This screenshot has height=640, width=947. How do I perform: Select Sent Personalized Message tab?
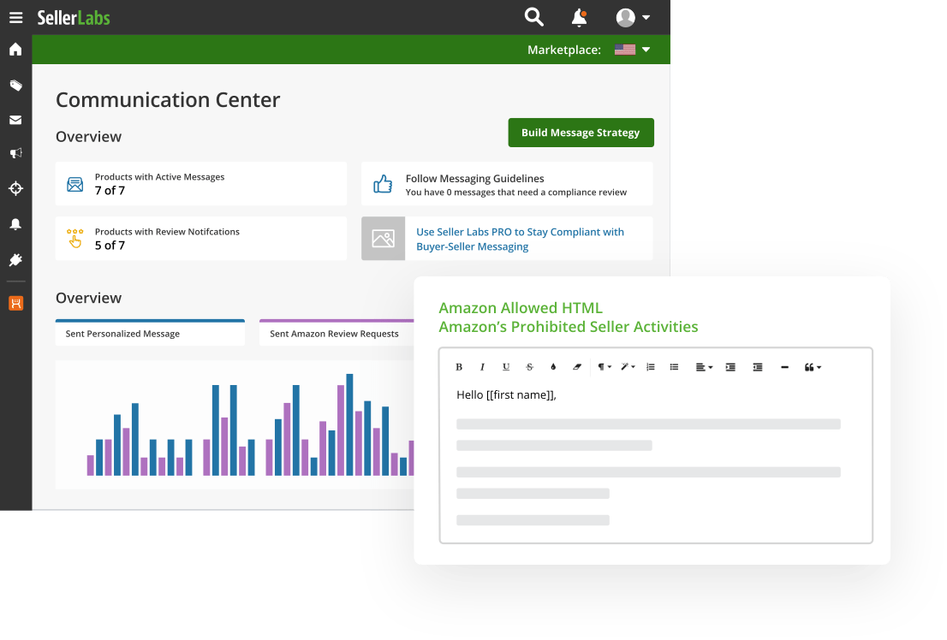[151, 333]
